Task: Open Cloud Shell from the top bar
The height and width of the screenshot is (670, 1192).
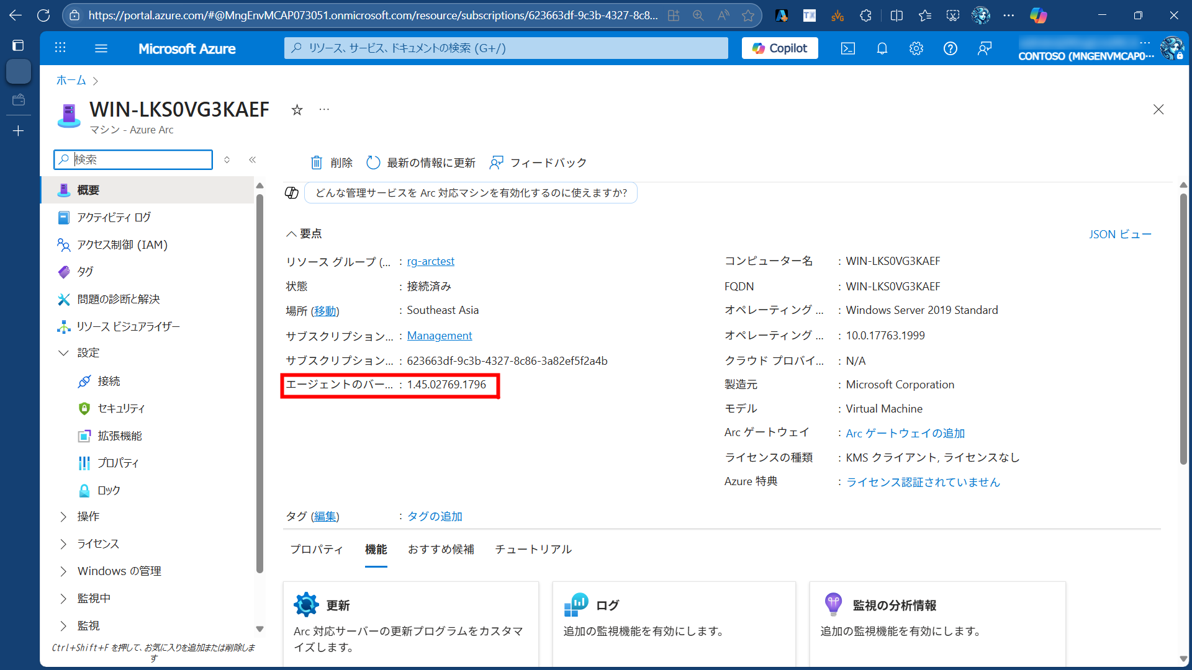Action: click(x=847, y=48)
